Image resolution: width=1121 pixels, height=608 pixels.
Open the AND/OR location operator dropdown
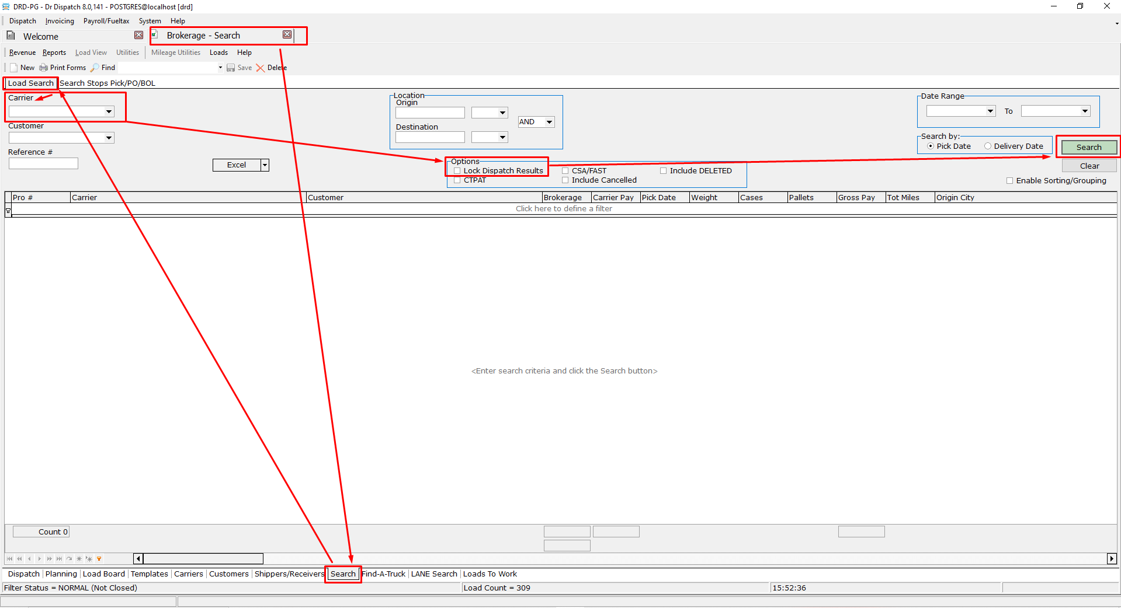pyautogui.click(x=549, y=122)
